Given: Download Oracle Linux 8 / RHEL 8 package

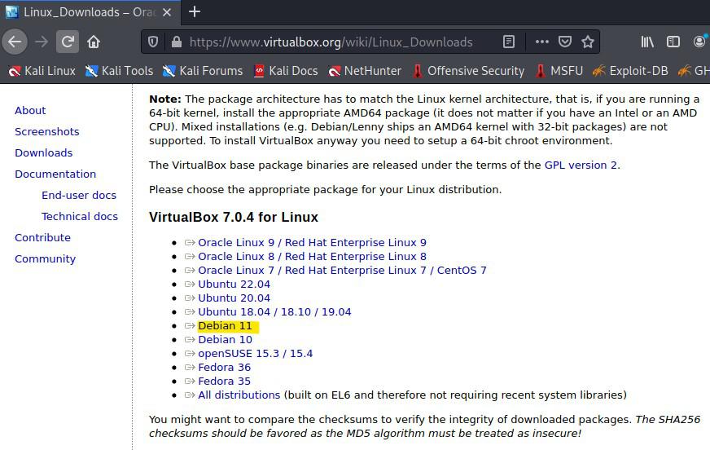Looking at the screenshot, I should (312, 257).
